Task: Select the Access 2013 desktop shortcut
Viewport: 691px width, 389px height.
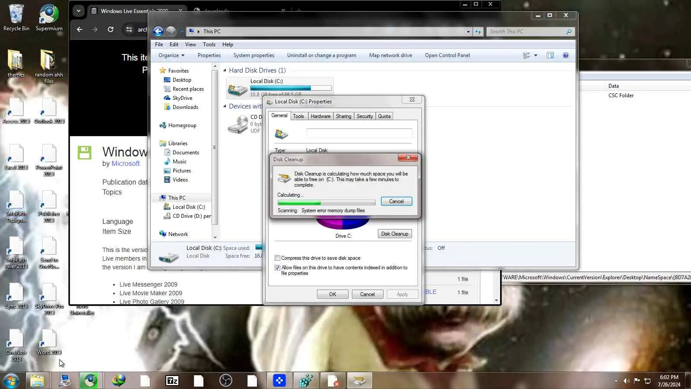Action: click(x=16, y=111)
